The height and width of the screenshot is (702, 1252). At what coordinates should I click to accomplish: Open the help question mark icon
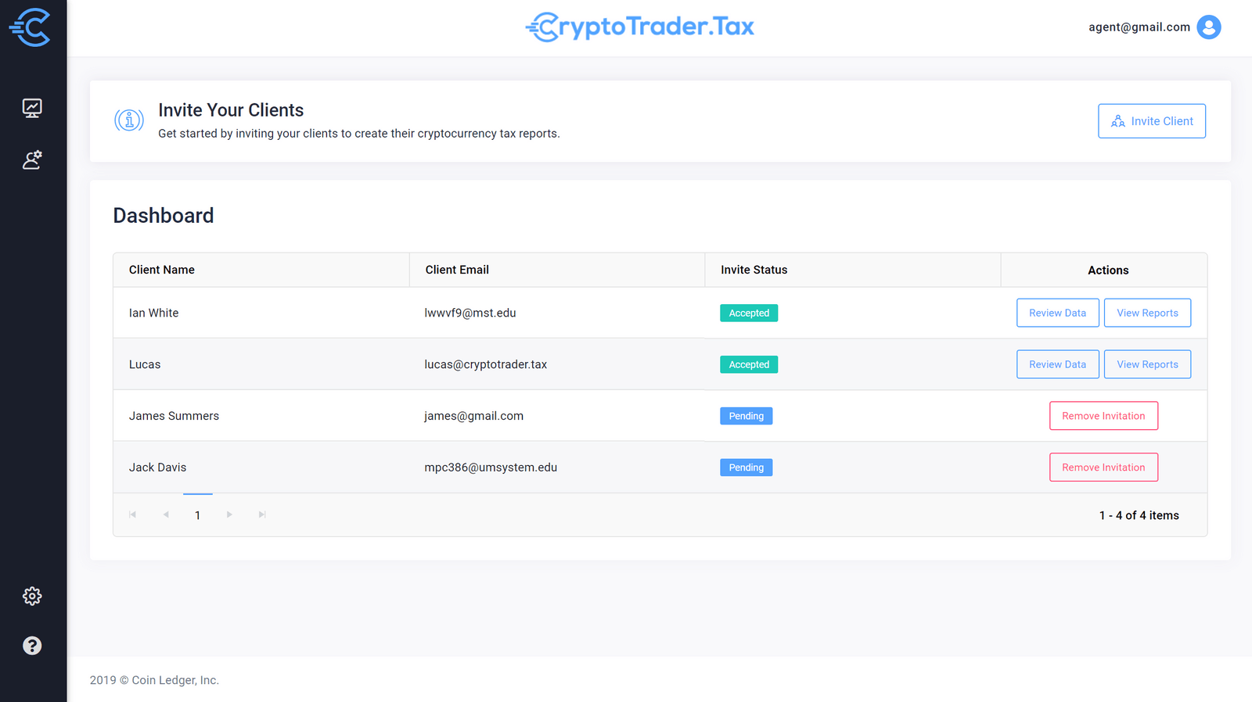32,646
